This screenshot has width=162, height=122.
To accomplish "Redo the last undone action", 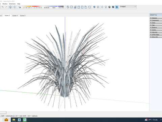I will [6, 7].
